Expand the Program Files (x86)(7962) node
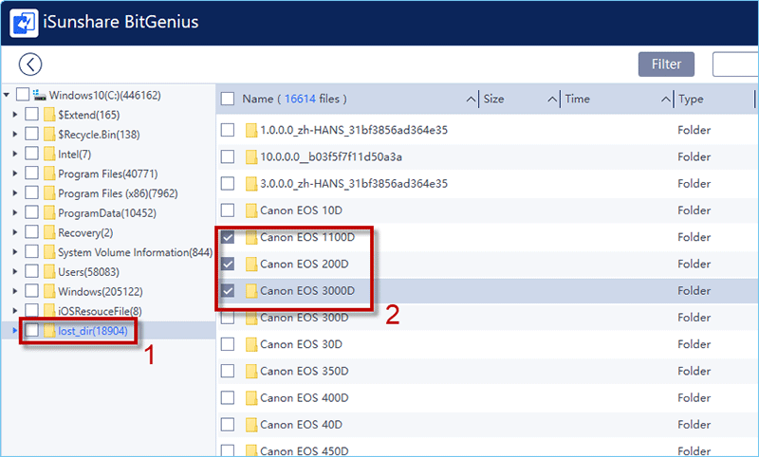The height and width of the screenshot is (457, 759). (15, 193)
